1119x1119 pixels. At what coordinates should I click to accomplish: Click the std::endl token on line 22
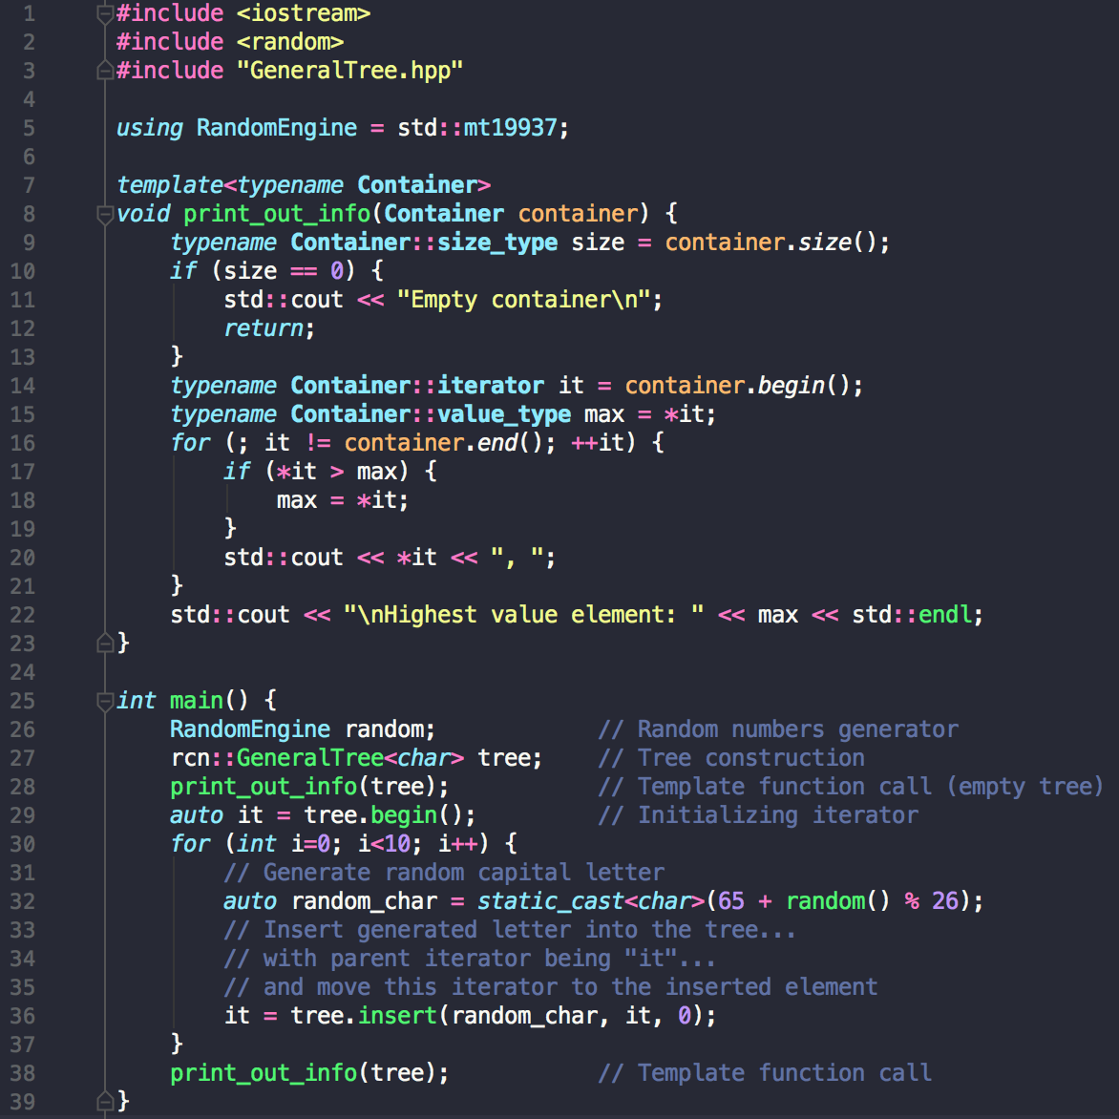[911, 615]
